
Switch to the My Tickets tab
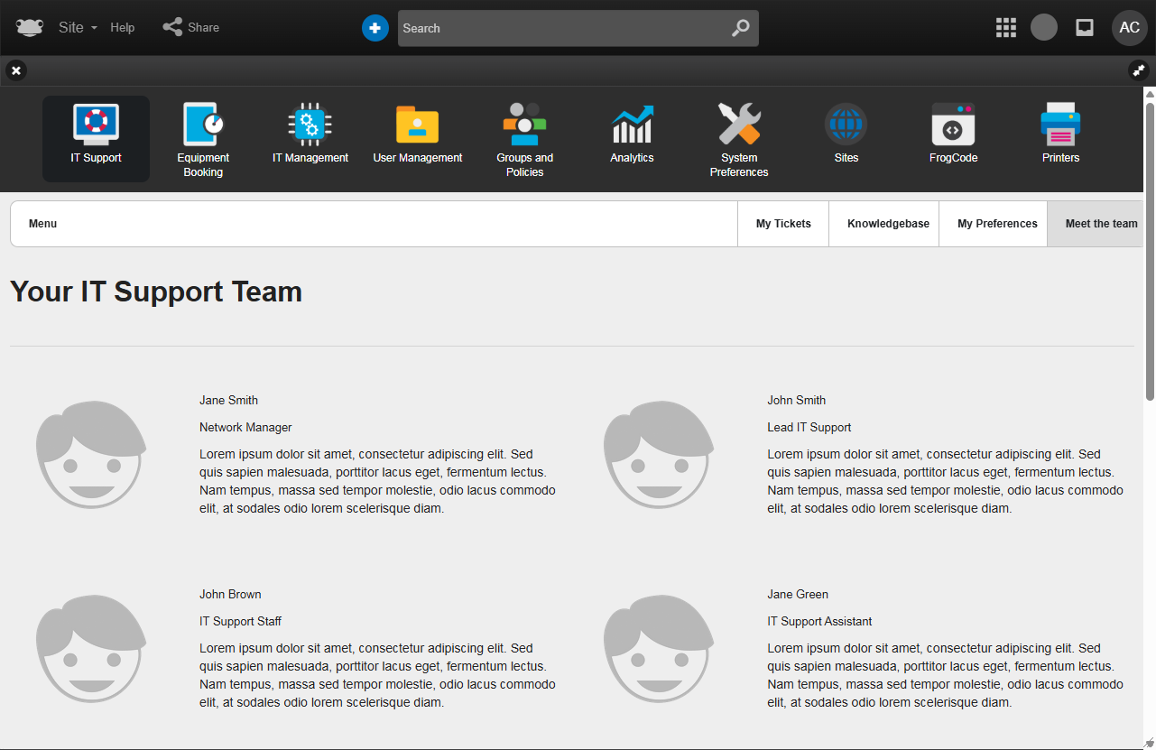(x=783, y=224)
